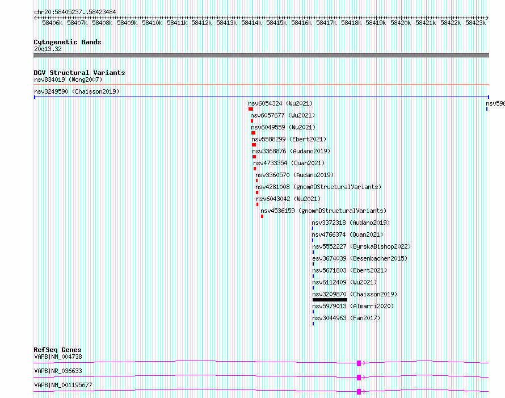Screen dimensions: 505x398
Task: Open variant nsv3372318 (Audano2019) label
Action: tap(351, 223)
